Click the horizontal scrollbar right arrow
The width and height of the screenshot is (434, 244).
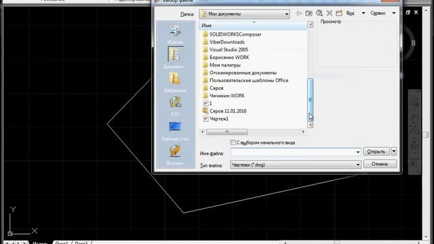tap(303, 131)
